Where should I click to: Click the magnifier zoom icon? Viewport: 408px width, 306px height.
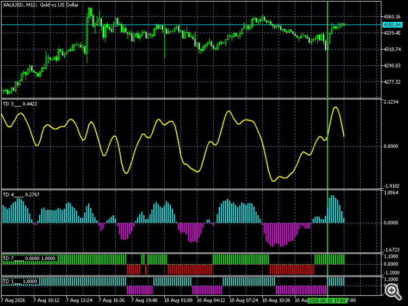(x=393, y=291)
